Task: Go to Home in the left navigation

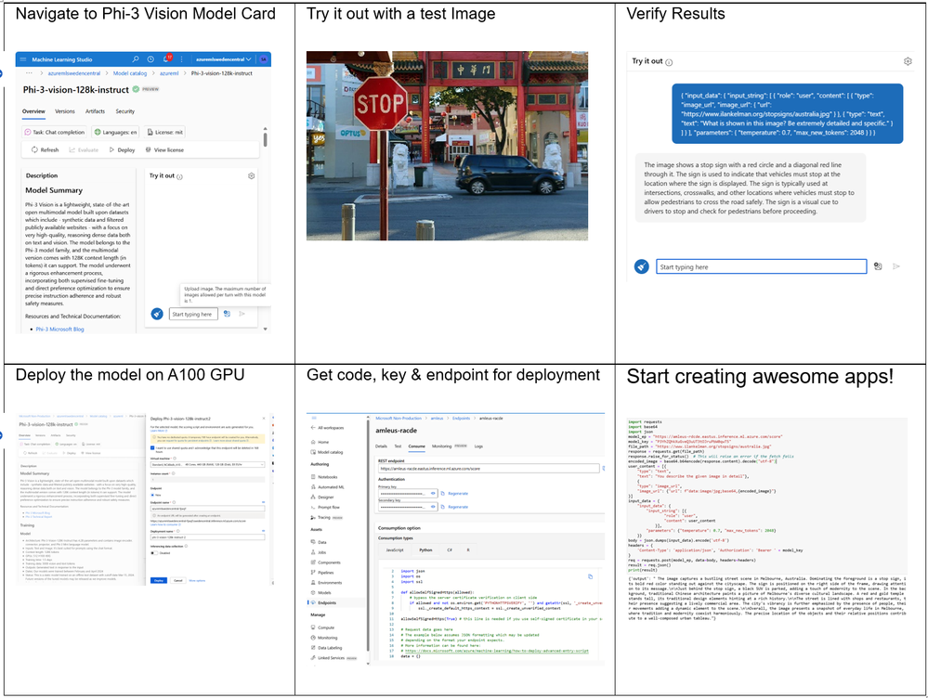Action: tap(320, 442)
